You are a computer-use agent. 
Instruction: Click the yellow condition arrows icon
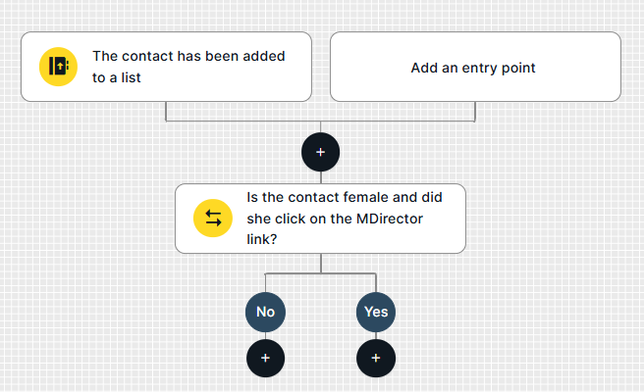click(213, 219)
